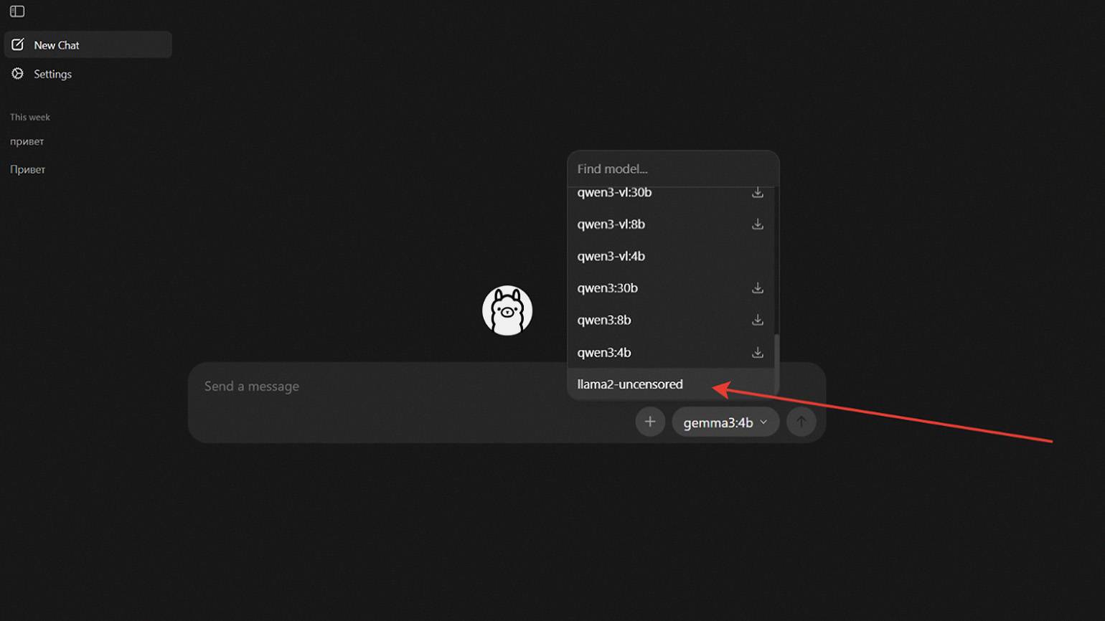Open the capitalized "Привет" chat
This screenshot has height=621, width=1105.
pyautogui.click(x=28, y=170)
